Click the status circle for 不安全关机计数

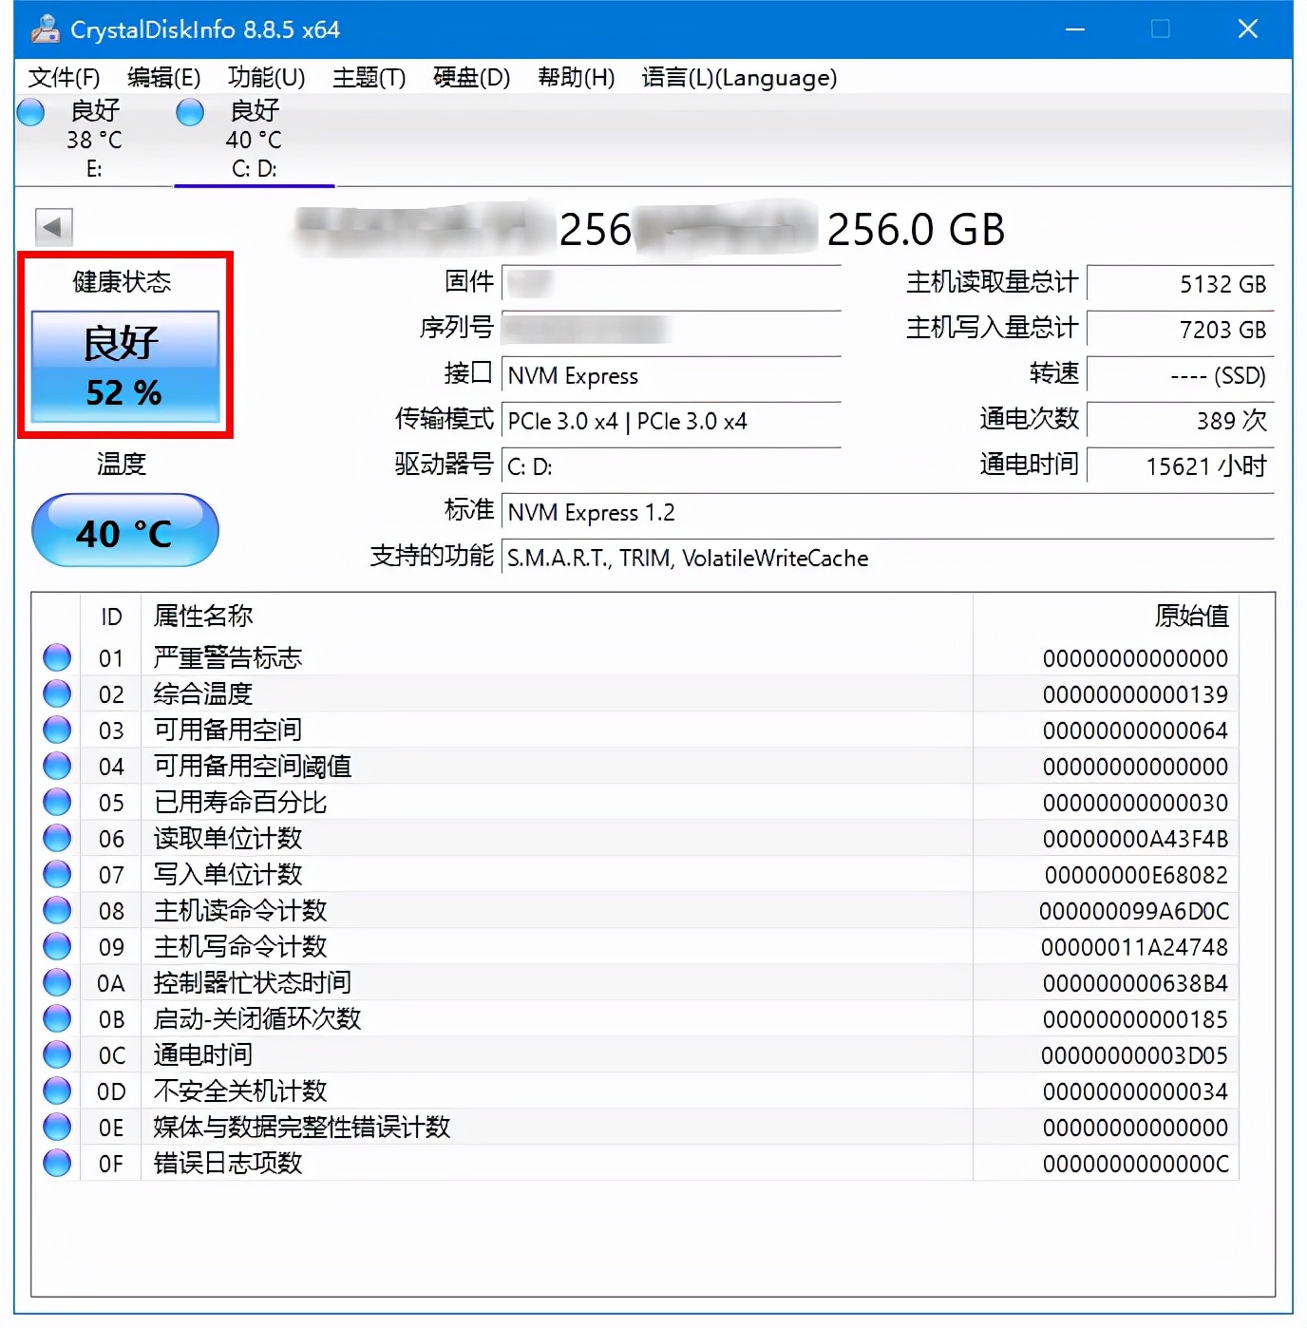click(x=56, y=1091)
